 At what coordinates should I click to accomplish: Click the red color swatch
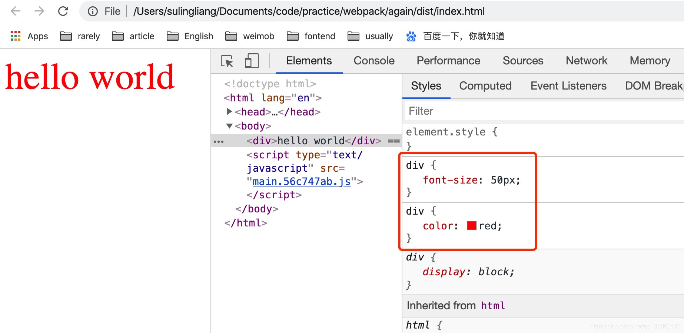click(x=471, y=226)
